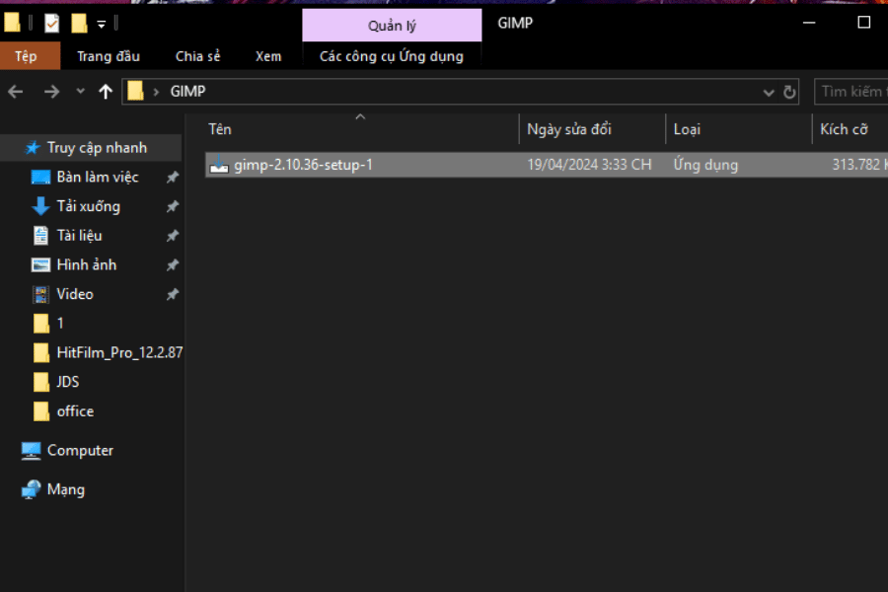This screenshot has width=888, height=592.
Task: Click the New folder icon in title bar
Action: point(79,23)
